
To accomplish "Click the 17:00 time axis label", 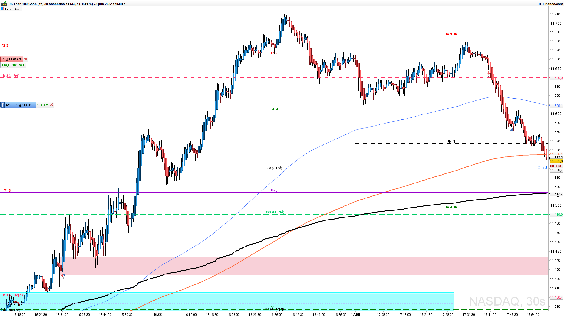I will coord(355,314).
